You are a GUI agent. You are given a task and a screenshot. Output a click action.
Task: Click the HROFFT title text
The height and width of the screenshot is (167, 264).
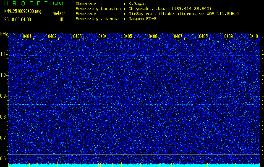[24, 3]
